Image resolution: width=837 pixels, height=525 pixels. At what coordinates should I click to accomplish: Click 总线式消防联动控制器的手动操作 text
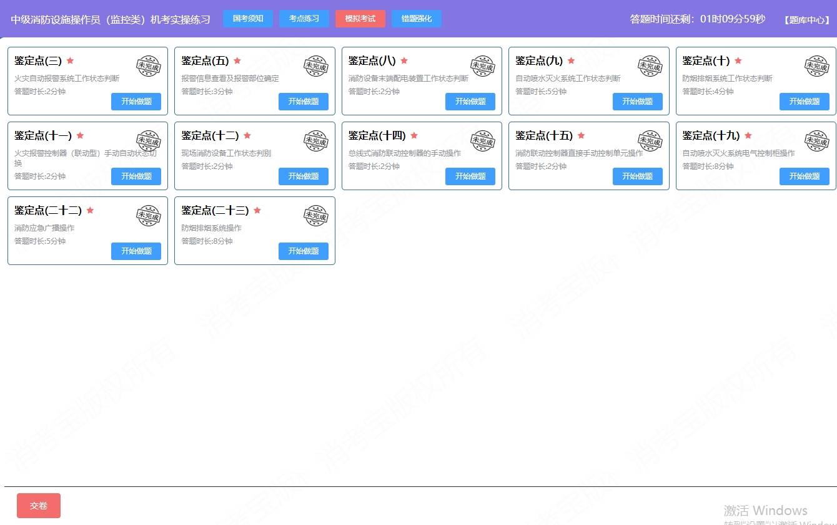[405, 153]
